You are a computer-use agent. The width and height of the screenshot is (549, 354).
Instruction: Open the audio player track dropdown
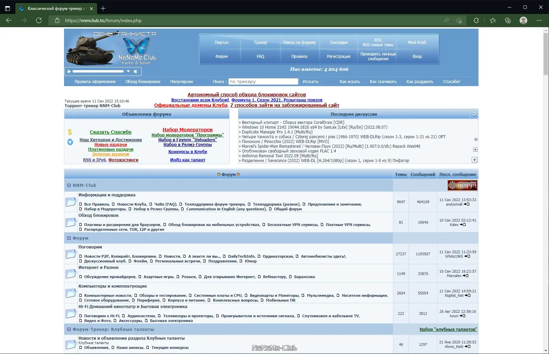tap(128, 71)
